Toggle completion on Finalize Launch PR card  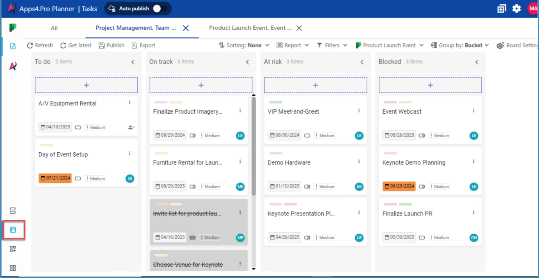pyautogui.click(x=422, y=237)
